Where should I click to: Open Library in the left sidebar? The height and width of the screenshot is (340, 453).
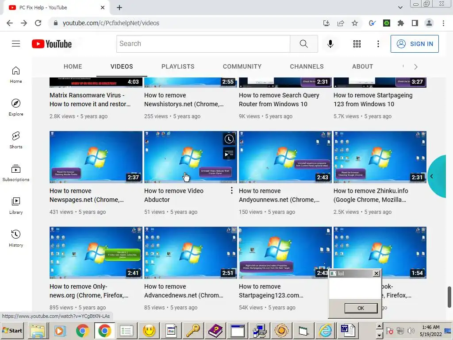pos(16,205)
